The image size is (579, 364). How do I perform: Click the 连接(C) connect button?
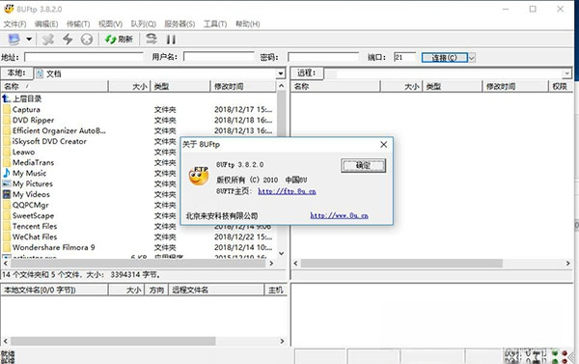(x=445, y=58)
